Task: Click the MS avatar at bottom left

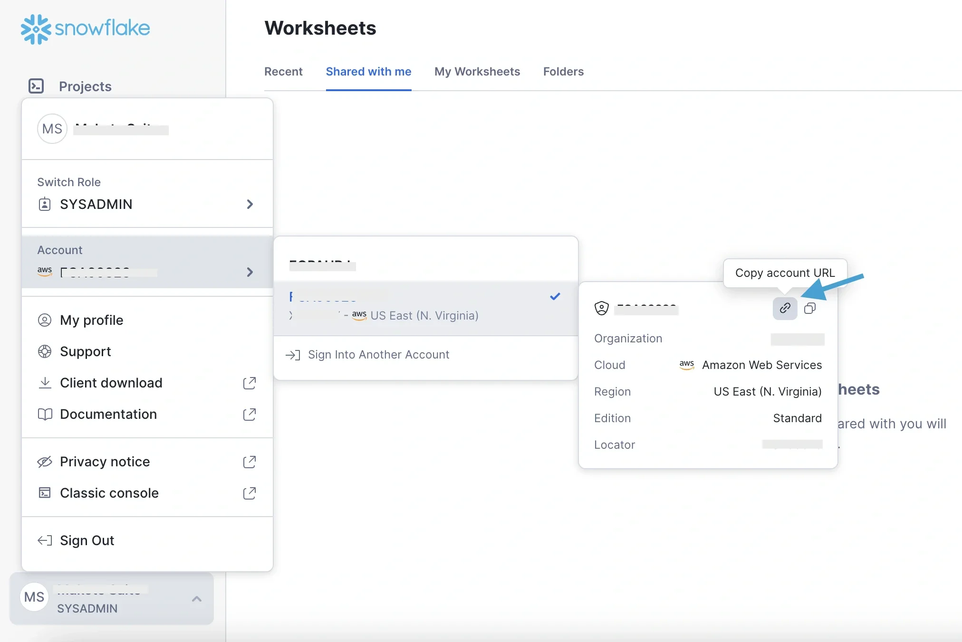Action: tap(33, 597)
